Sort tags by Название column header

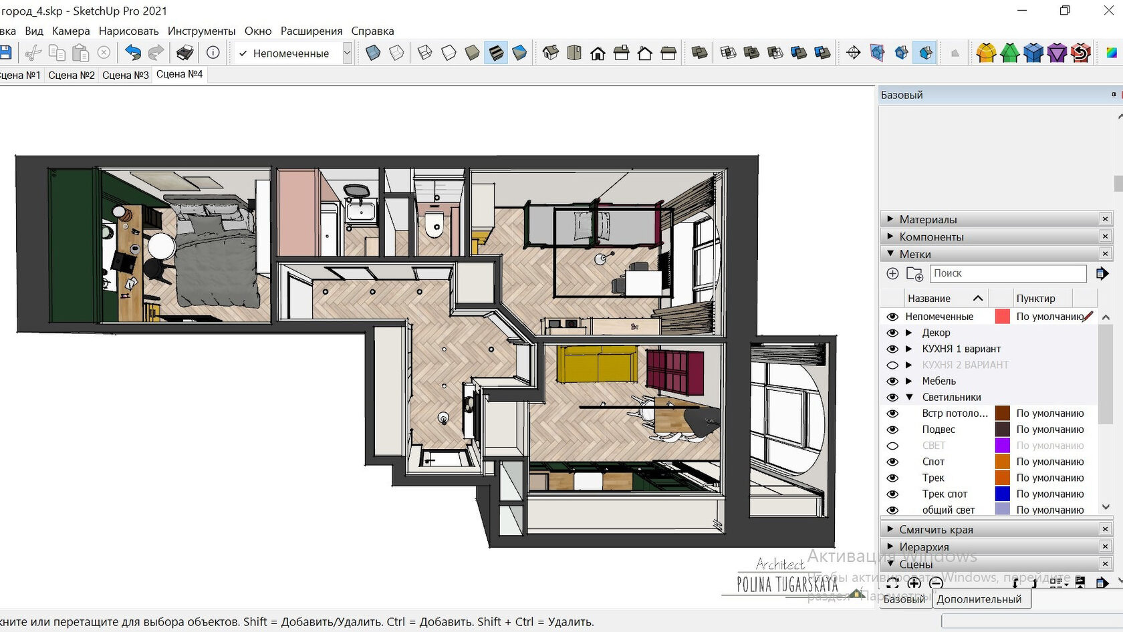pyautogui.click(x=945, y=298)
